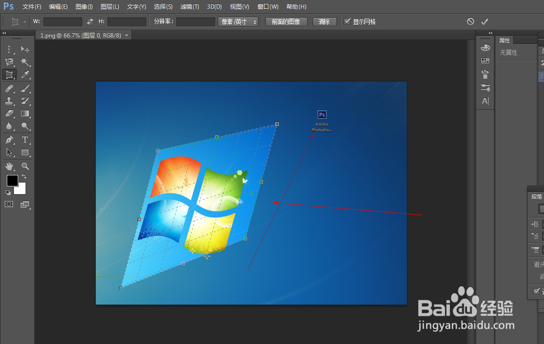
Task: Click the background color swatch
Action: (x=22, y=190)
